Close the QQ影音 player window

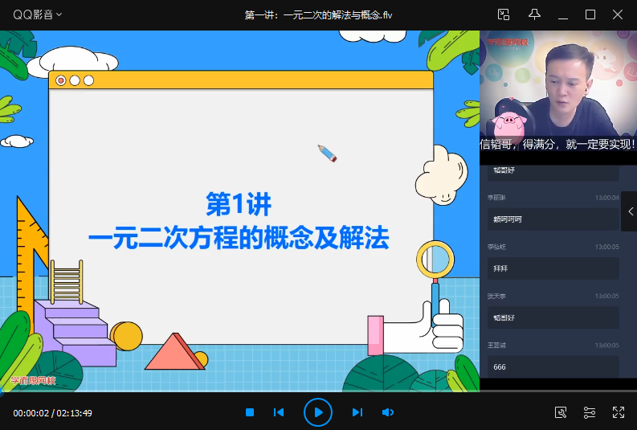pos(618,14)
